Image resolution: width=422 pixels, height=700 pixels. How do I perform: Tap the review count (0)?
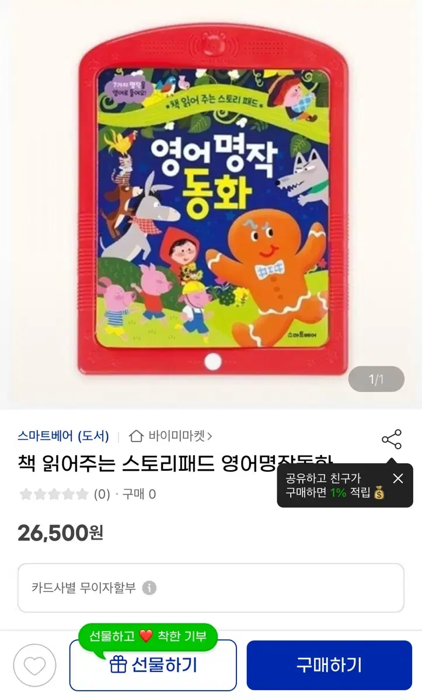102,494
